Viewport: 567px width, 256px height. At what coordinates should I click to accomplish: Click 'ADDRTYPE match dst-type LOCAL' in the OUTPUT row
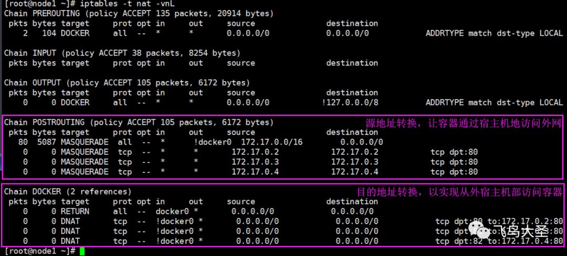495,103
